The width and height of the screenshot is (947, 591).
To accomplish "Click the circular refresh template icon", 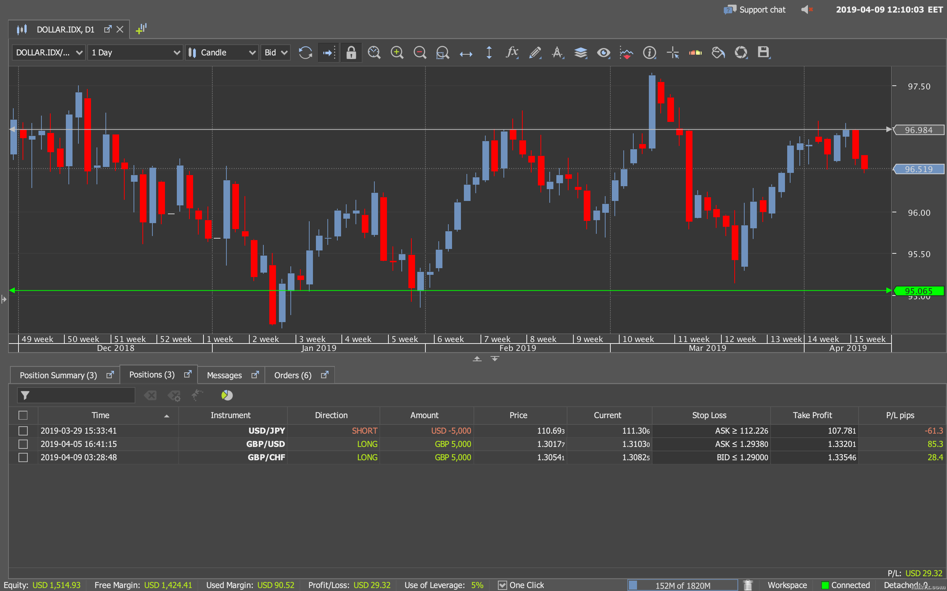I will 741,52.
